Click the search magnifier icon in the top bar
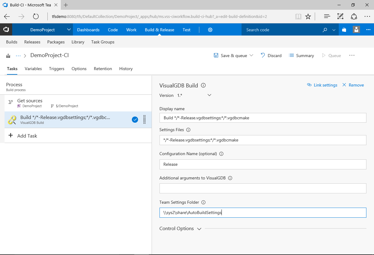The height and width of the screenshot is (255, 374). point(325,30)
